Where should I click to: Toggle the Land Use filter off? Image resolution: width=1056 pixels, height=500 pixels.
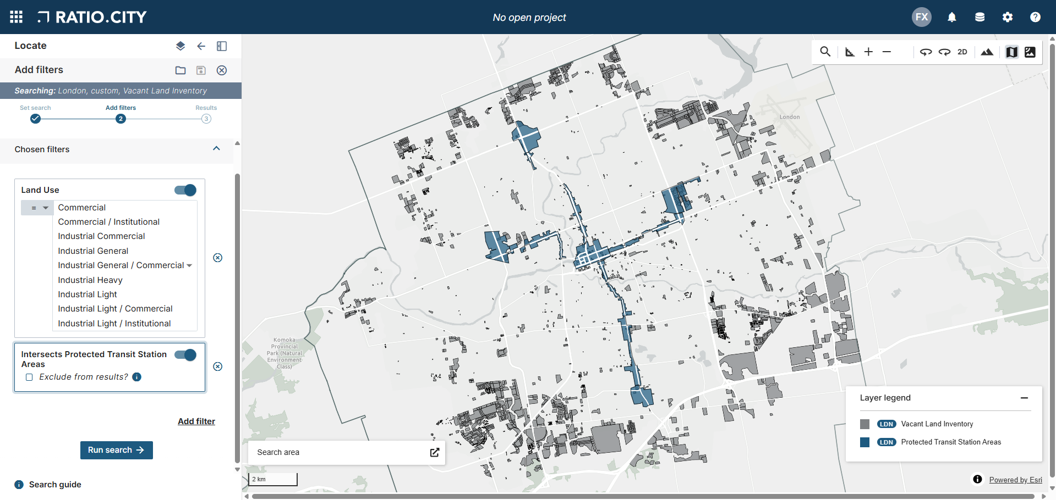pyautogui.click(x=185, y=190)
